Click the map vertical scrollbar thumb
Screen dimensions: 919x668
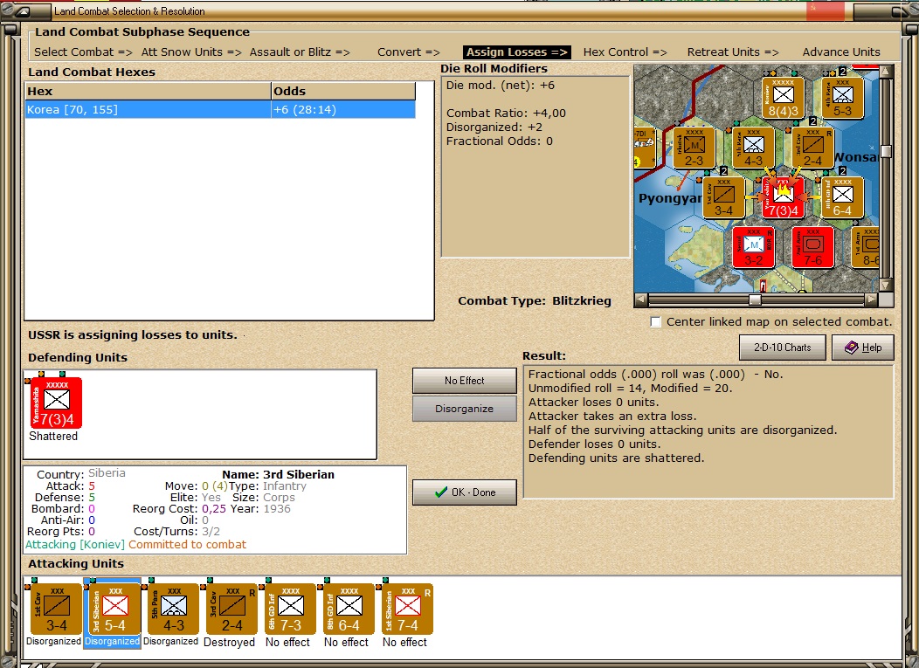click(x=886, y=151)
